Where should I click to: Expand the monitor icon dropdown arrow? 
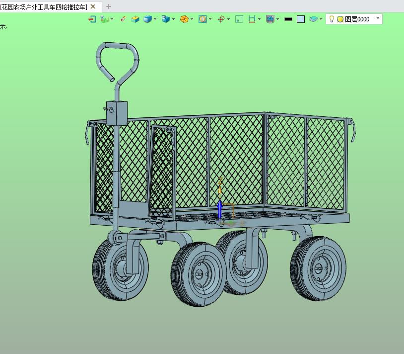click(x=277, y=19)
